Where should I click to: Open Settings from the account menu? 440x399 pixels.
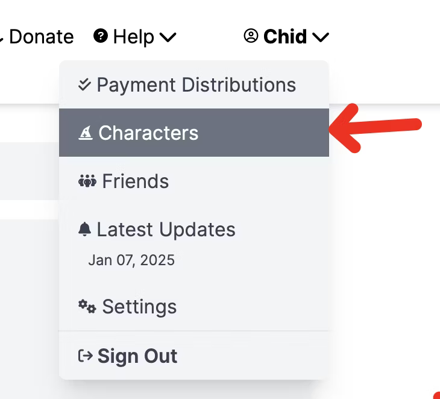(194, 306)
